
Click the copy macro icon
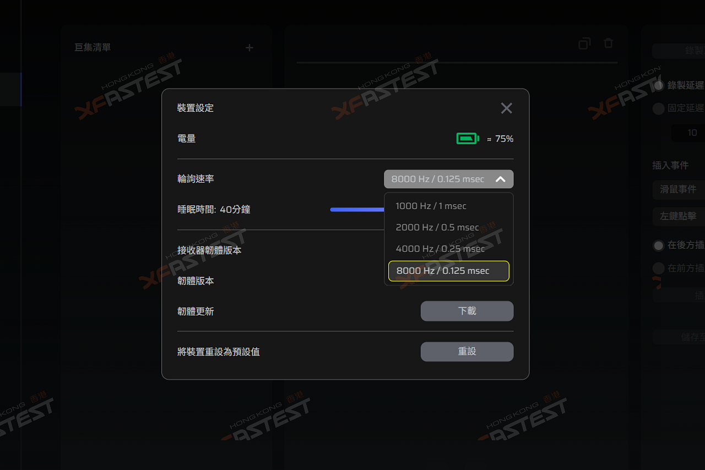[x=584, y=43]
